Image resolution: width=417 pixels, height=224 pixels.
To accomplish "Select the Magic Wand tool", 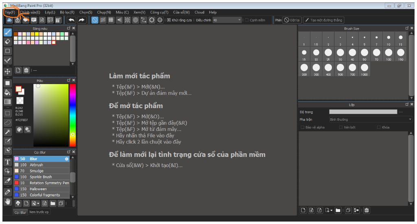I will coord(7,132).
